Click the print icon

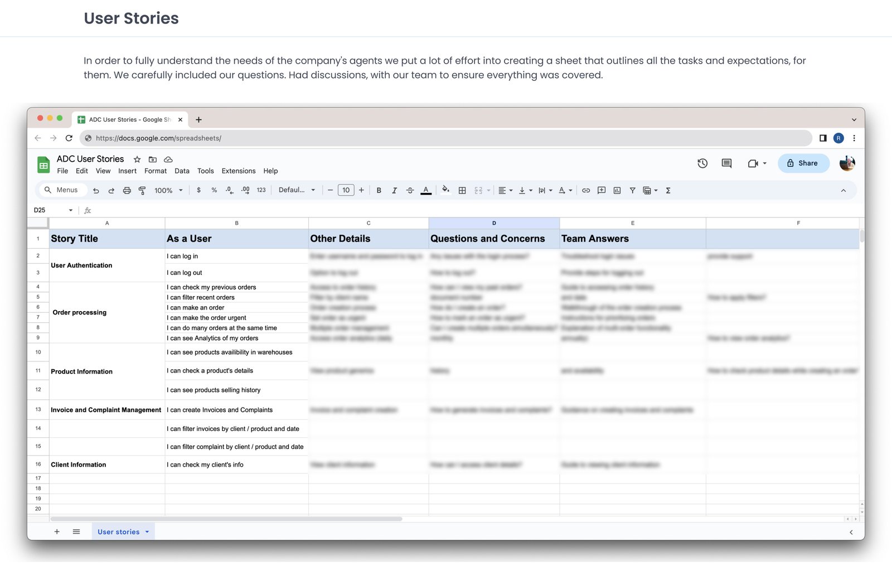click(127, 190)
